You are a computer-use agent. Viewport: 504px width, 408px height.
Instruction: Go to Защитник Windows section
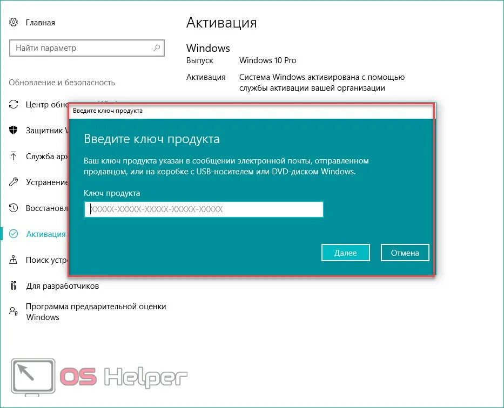[x=46, y=131]
